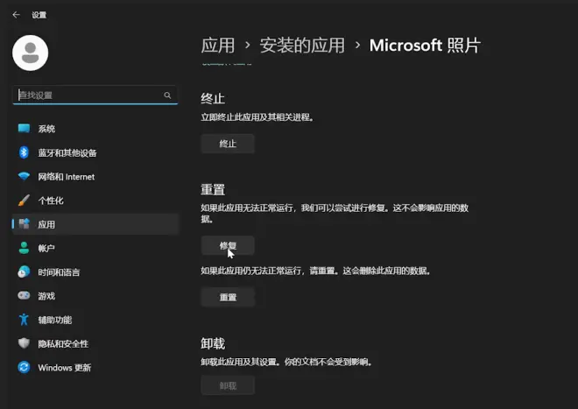Click the 重置 section heading
Screen dimensions: 578x409
pos(213,189)
